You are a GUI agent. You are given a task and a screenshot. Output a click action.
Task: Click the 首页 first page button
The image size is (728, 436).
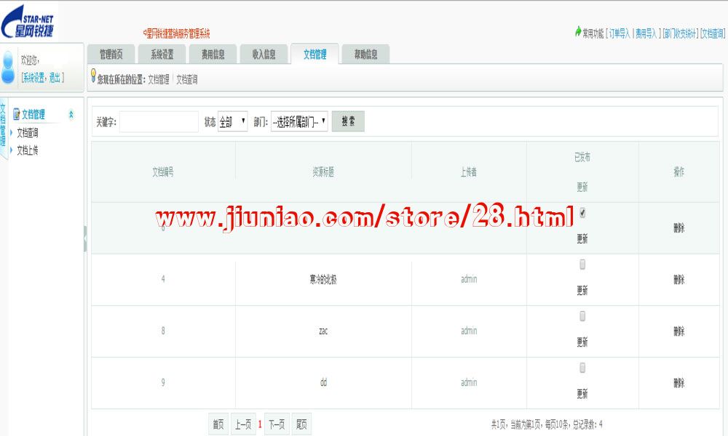coord(218,424)
